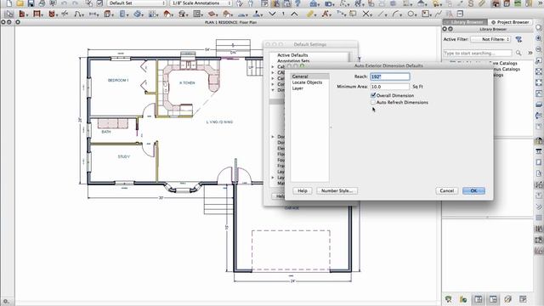Image resolution: width=544 pixels, height=306 pixels.
Task: Click the plant icon at library bottom bar
Action: [448, 299]
